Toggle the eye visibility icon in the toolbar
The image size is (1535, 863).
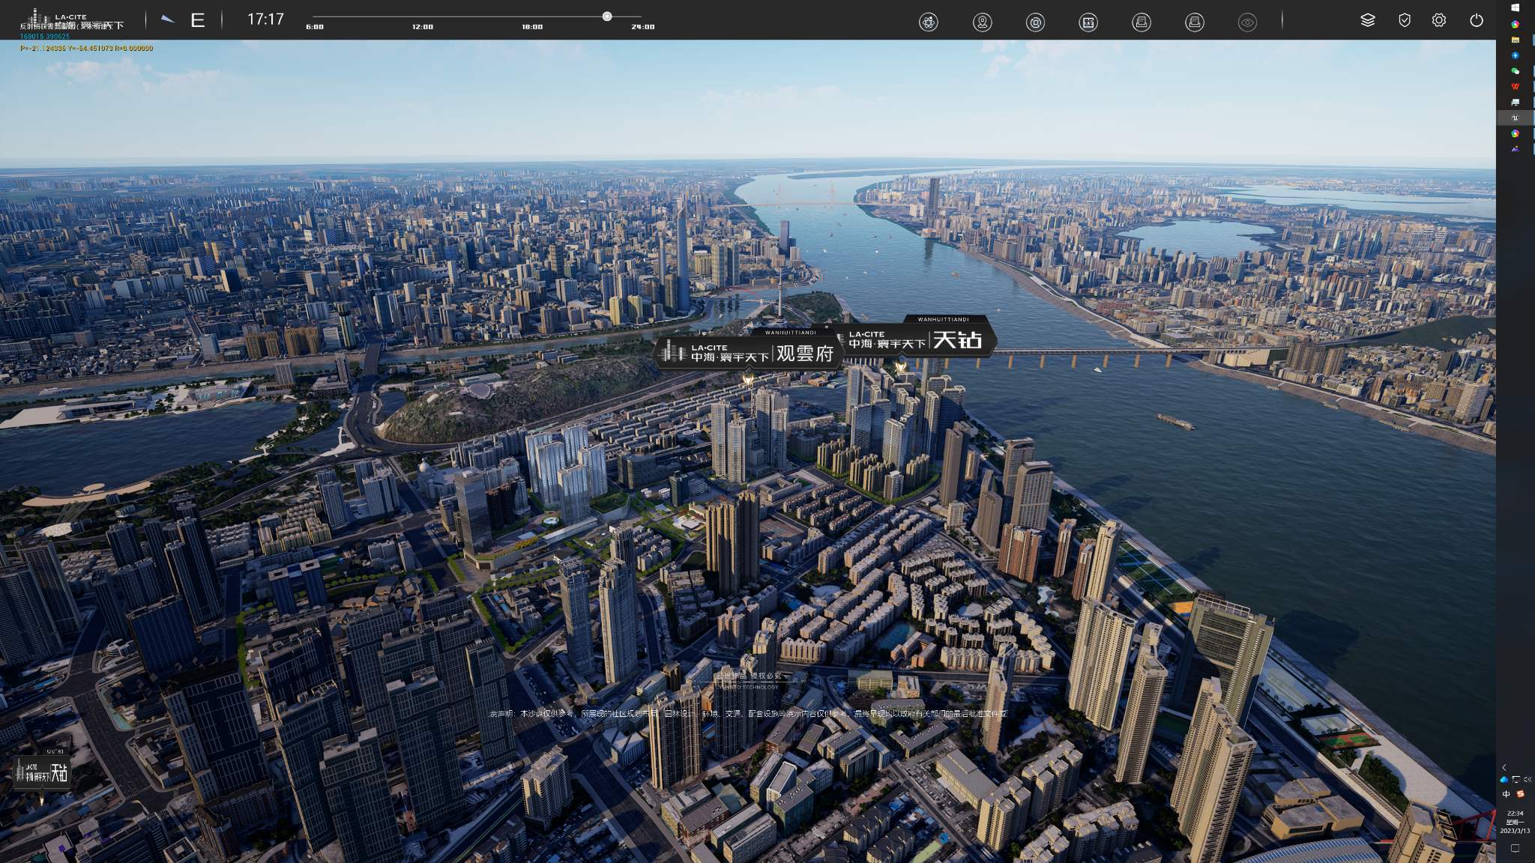point(1248,22)
